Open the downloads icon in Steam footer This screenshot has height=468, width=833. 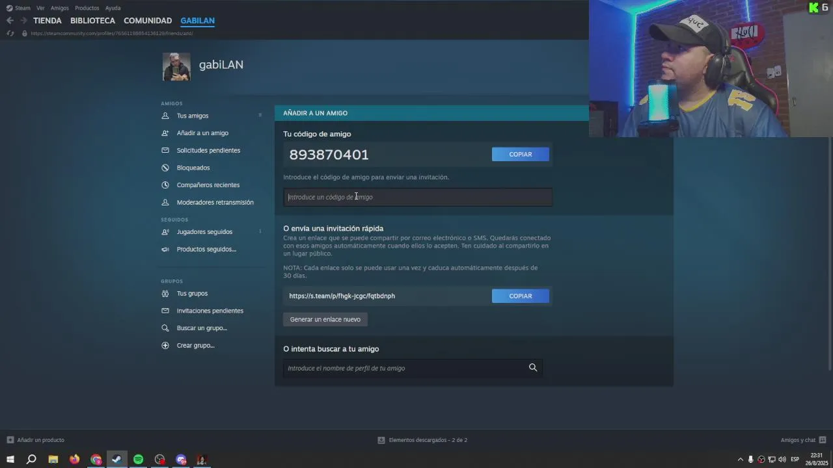click(381, 440)
